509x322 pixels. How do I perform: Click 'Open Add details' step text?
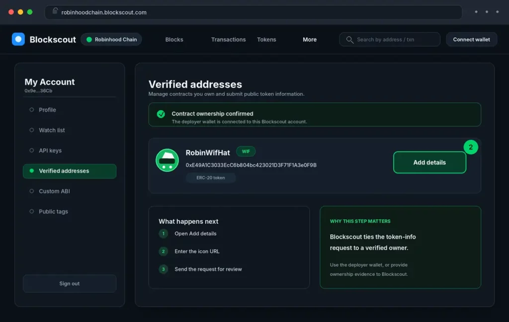(x=195, y=234)
